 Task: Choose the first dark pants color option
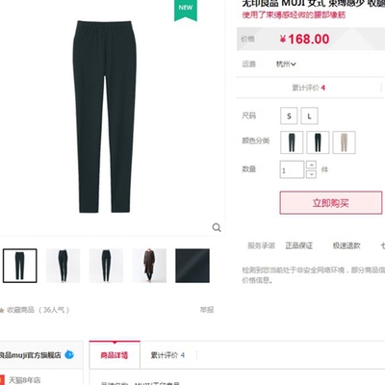click(292, 142)
